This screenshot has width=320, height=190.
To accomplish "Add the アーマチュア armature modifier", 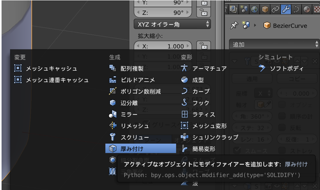I will pos(204,69).
